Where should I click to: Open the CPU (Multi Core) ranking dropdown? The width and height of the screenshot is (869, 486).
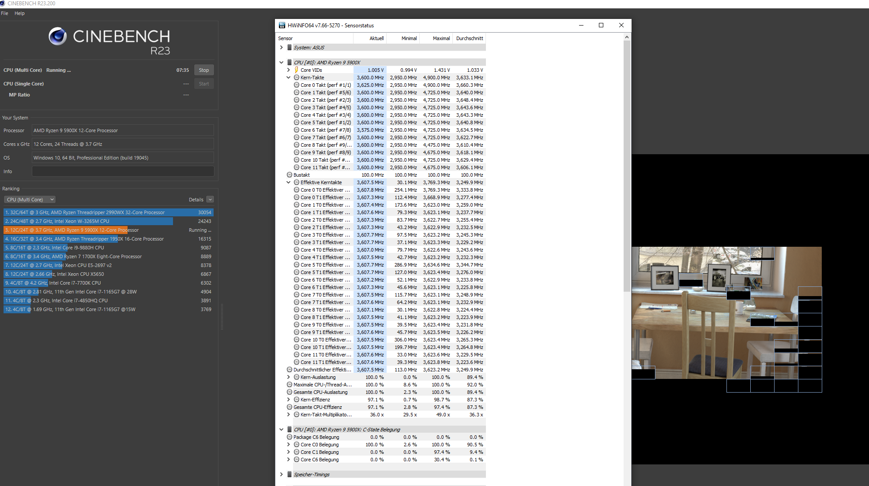pyautogui.click(x=30, y=200)
